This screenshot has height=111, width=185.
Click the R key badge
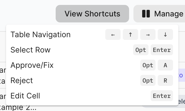pyautogui.click(x=165, y=81)
